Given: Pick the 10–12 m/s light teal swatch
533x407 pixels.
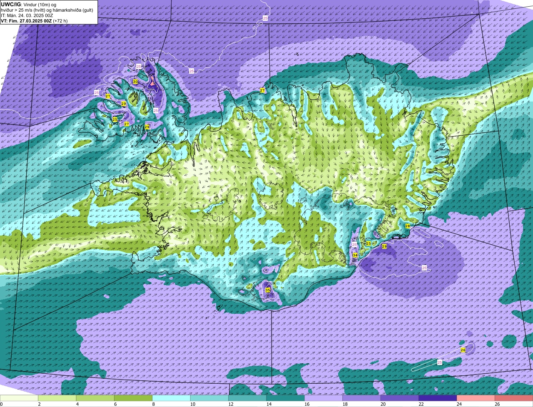Looking at the screenshot, I should point(209,398).
